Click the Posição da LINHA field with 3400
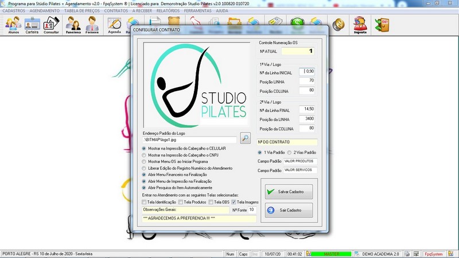This screenshot has width=459, height=258. (x=307, y=119)
